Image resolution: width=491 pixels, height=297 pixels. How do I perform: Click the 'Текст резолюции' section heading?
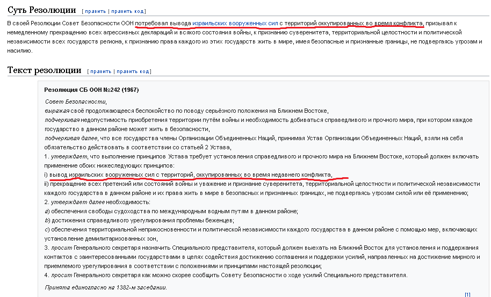point(44,70)
